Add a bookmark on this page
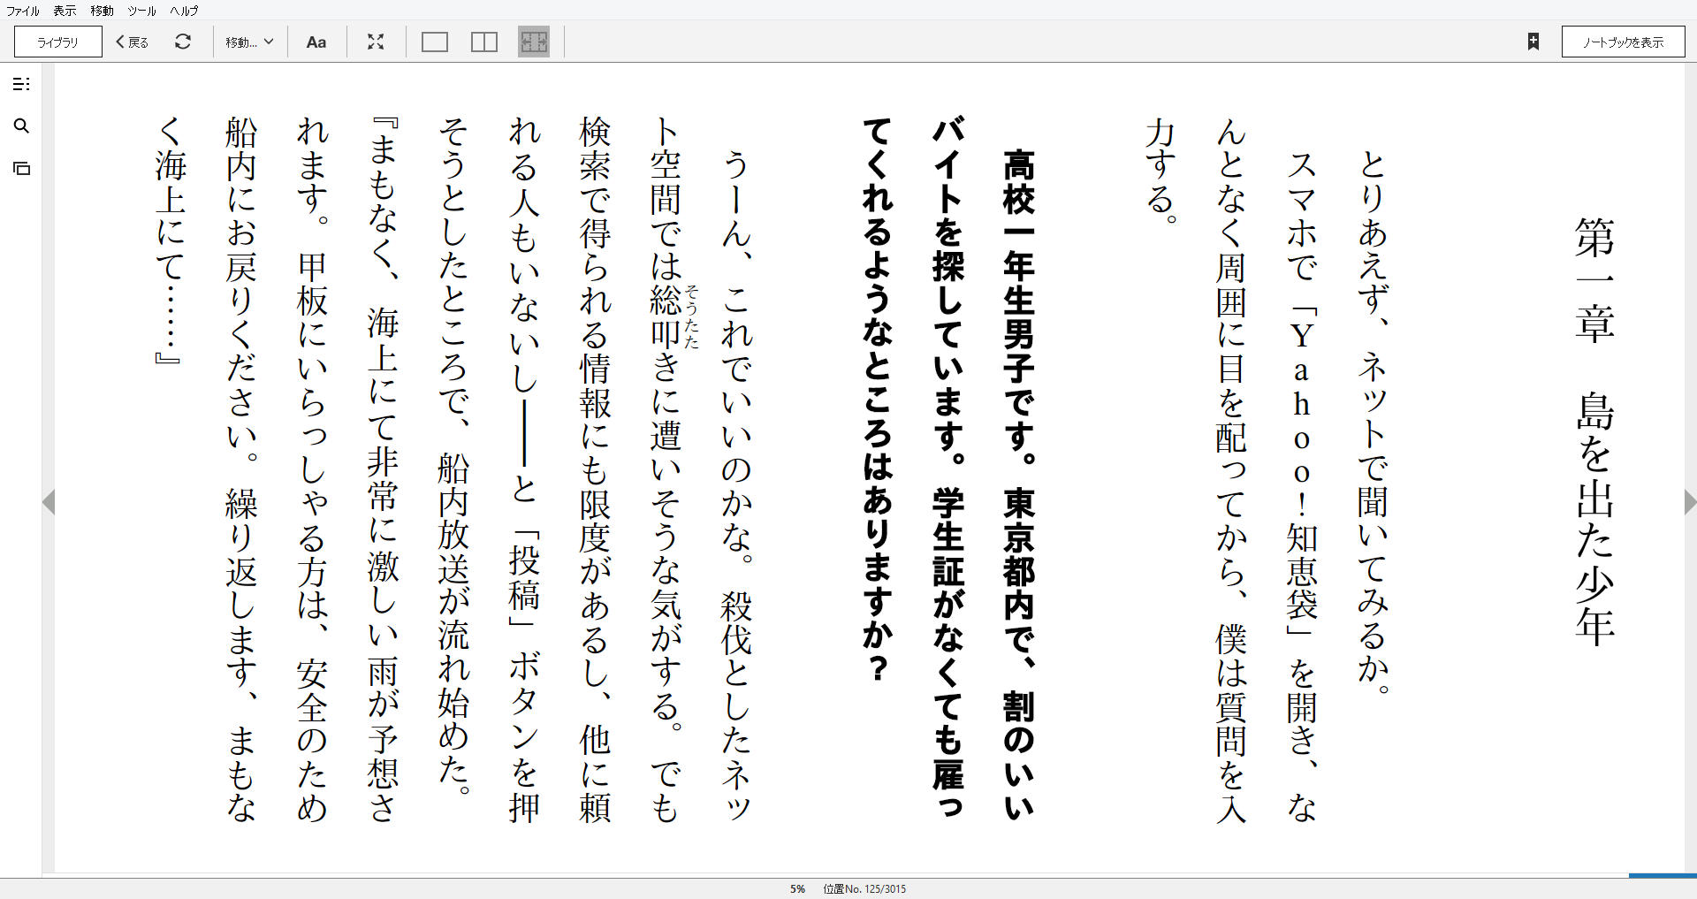Image resolution: width=1697 pixels, height=899 pixels. click(x=1533, y=42)
